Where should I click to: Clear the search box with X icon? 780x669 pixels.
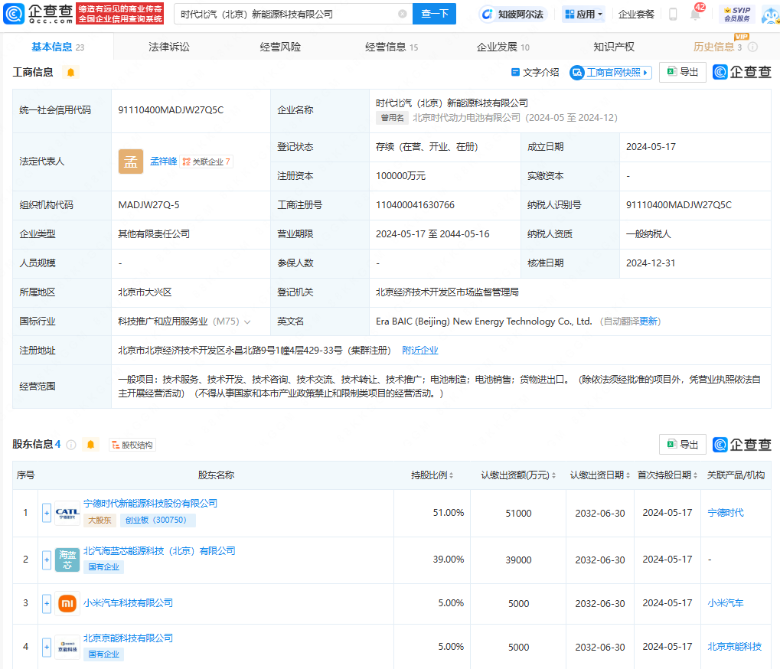tap(403, 14)
